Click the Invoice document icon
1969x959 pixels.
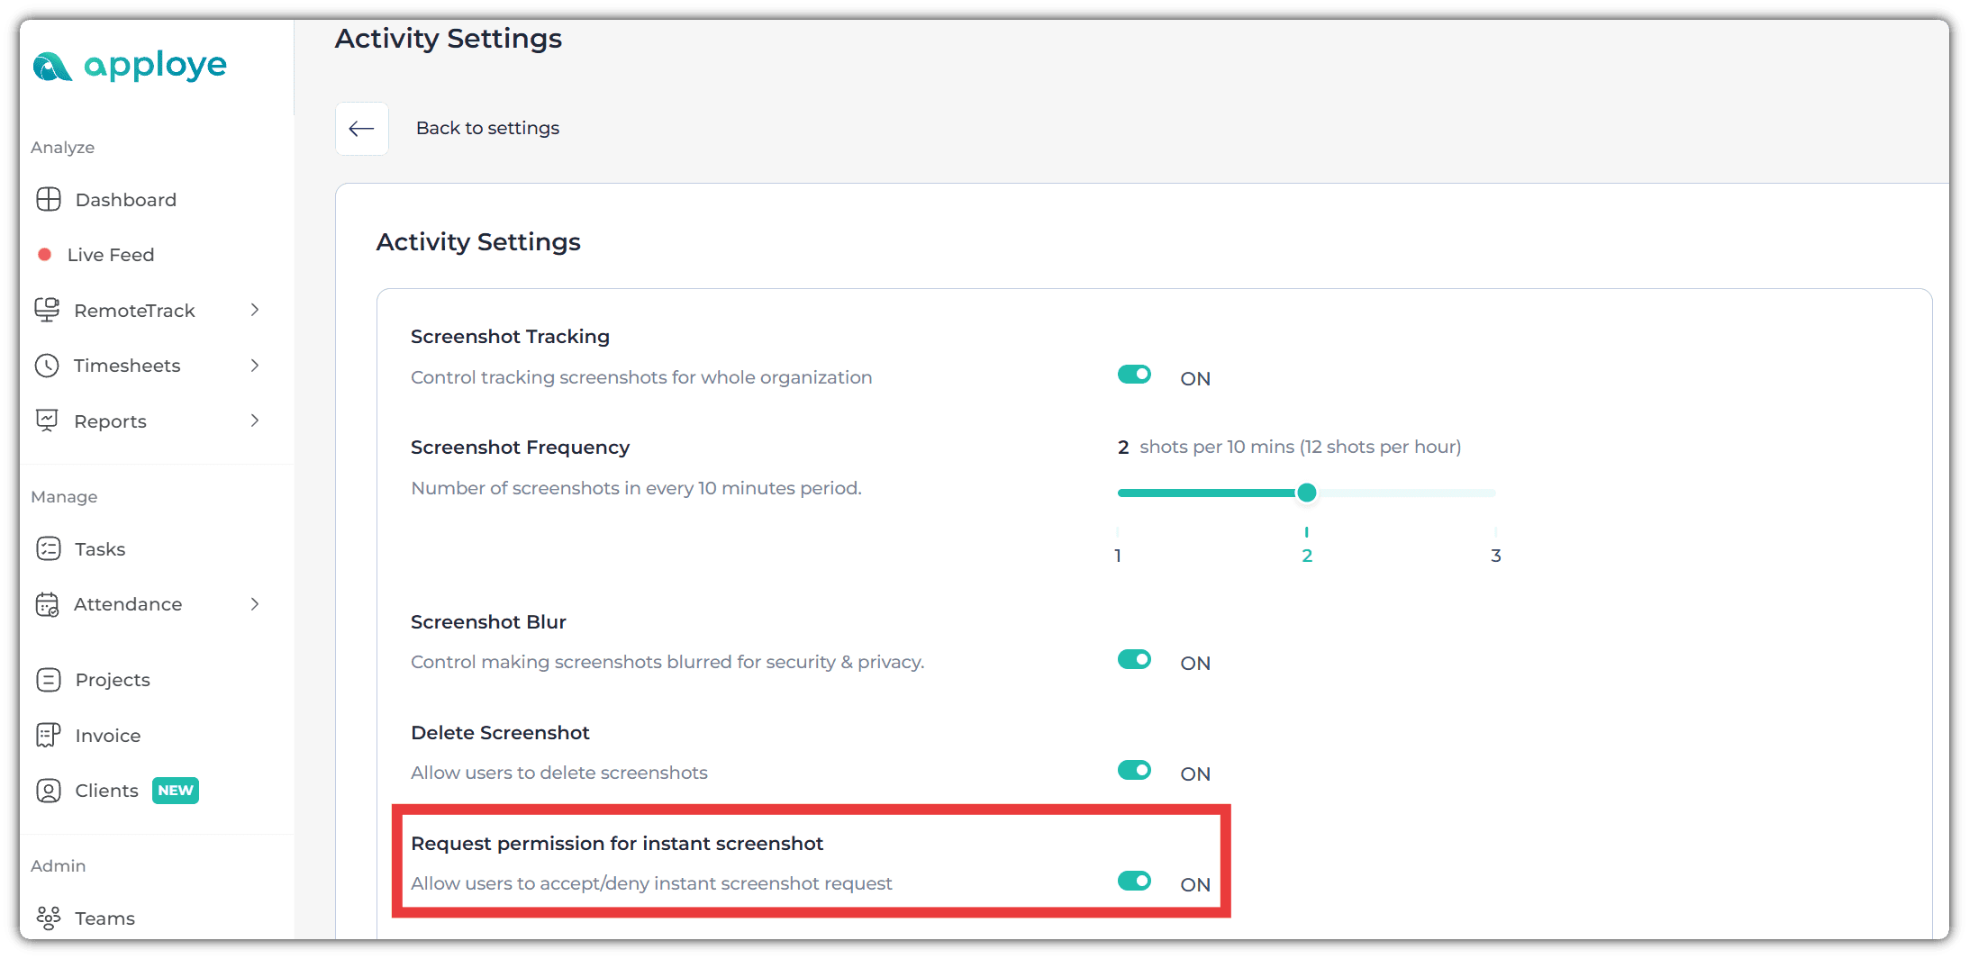[49, 735]
